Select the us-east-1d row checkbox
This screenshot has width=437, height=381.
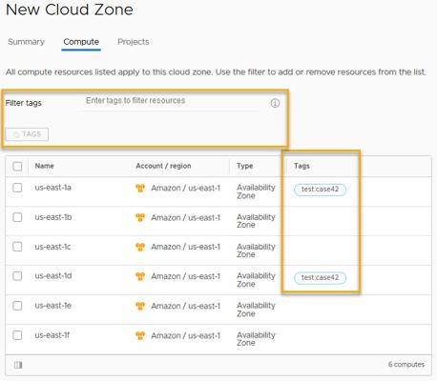coord(17,276)
